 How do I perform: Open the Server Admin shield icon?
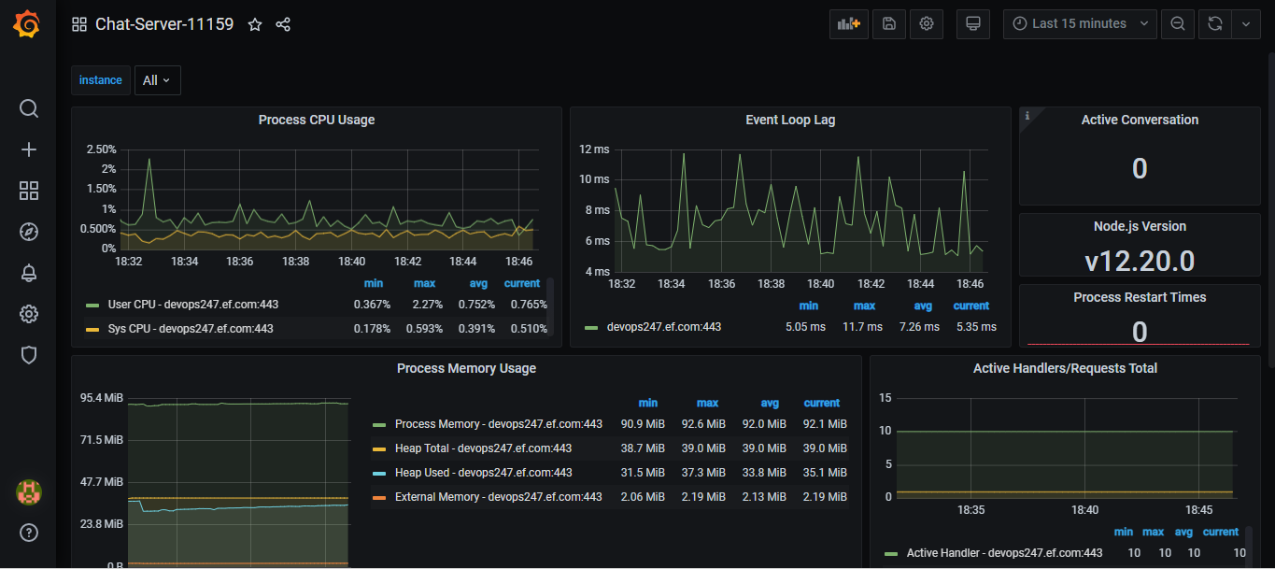point(29,355)
